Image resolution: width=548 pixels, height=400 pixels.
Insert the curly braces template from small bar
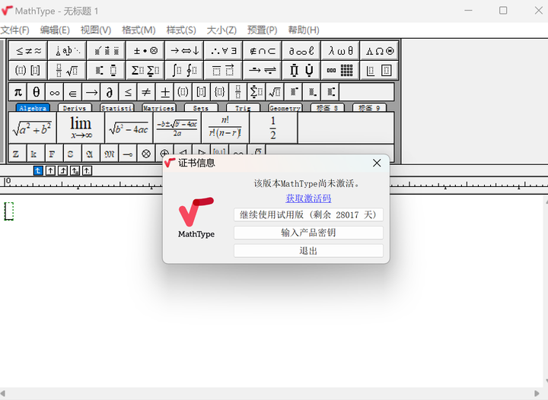pyautogui.click(x=219, y=92)
